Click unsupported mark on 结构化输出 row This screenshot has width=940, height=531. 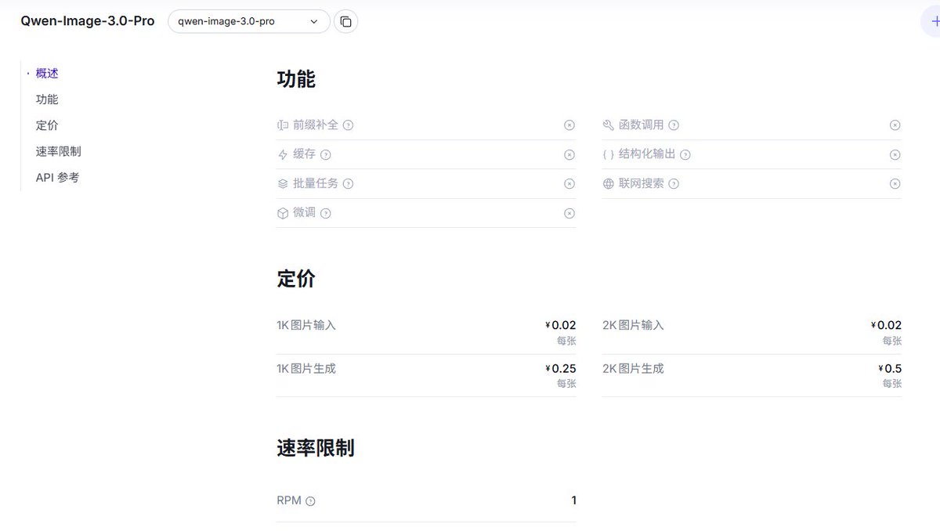click(895, 155)
